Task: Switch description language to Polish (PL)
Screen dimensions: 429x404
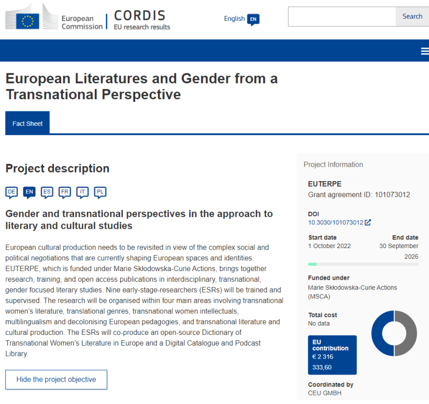Action: click(100, 192)
